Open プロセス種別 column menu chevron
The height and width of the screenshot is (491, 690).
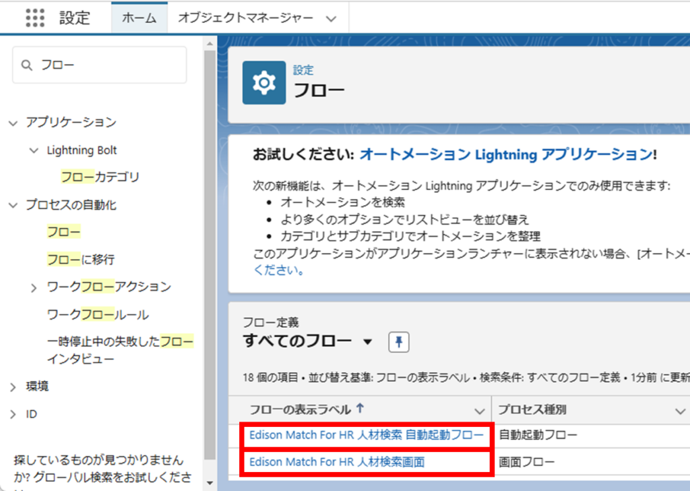[680, 410]
